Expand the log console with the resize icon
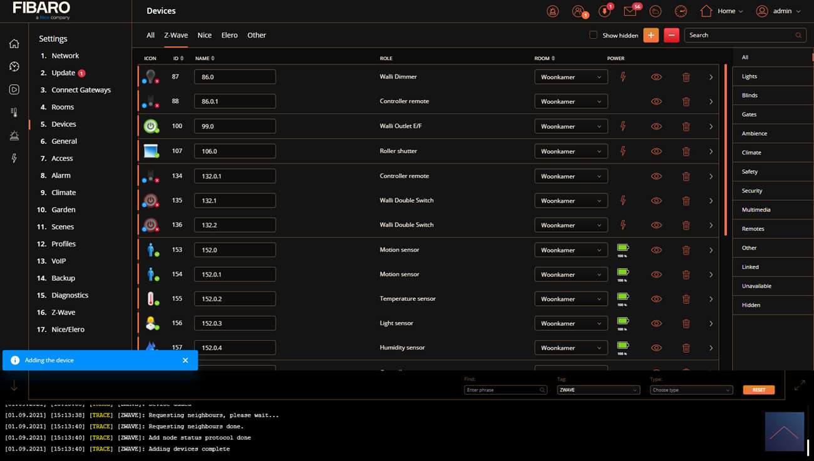Viewport: 814px width, 461px height. pos(799,386)
